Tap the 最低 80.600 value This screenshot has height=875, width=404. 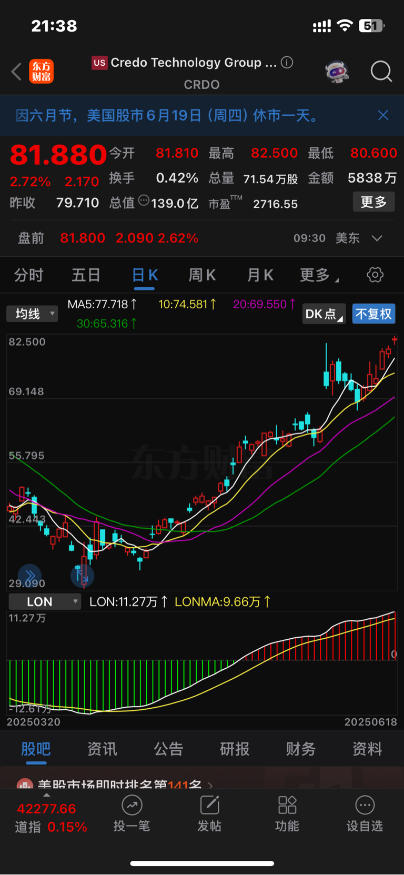[373, 153]
